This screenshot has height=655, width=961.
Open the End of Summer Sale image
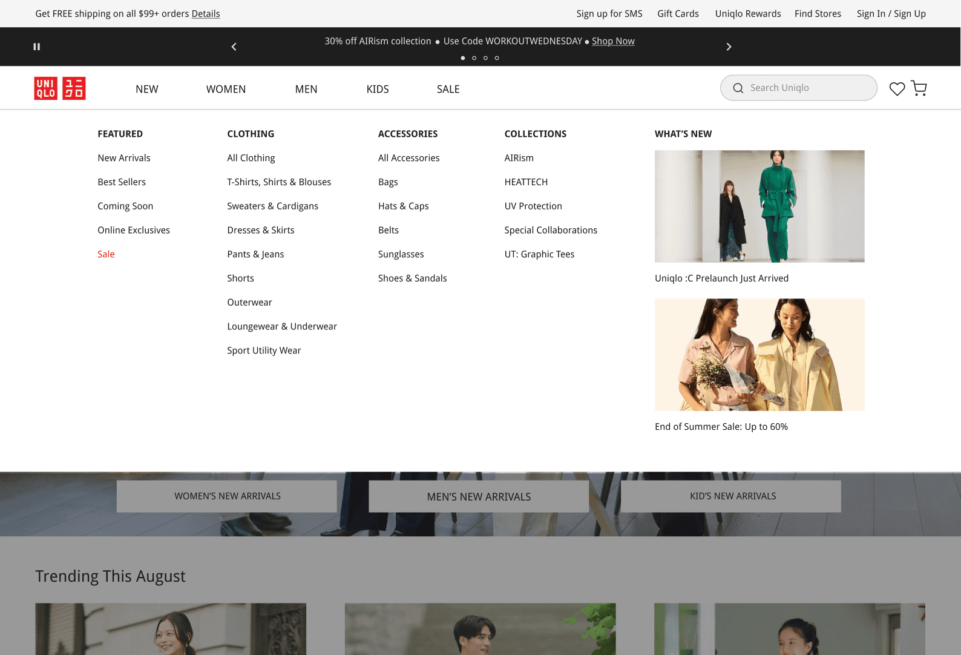coord(759,355)
